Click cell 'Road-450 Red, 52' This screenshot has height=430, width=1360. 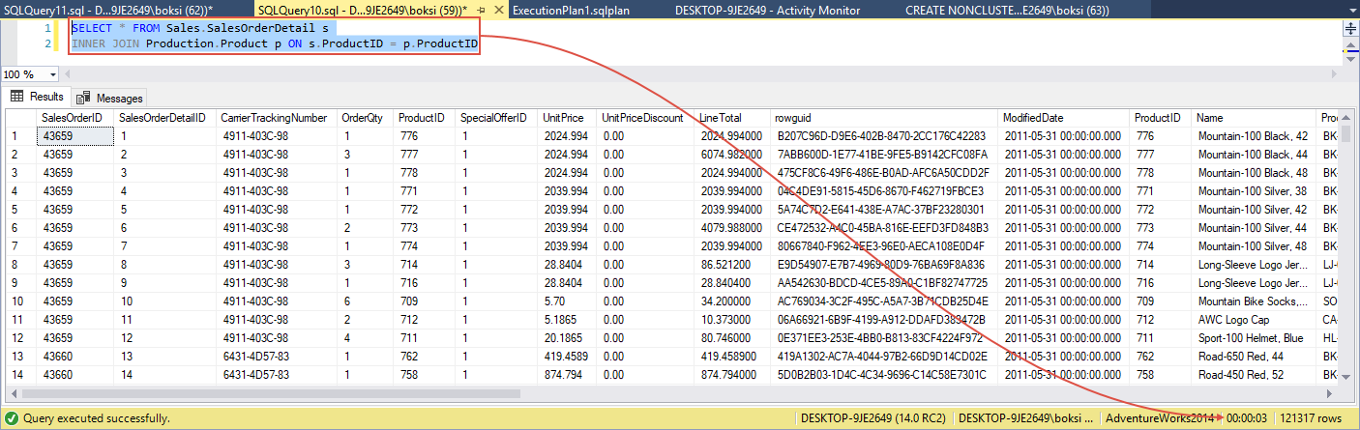(1254, 373)
